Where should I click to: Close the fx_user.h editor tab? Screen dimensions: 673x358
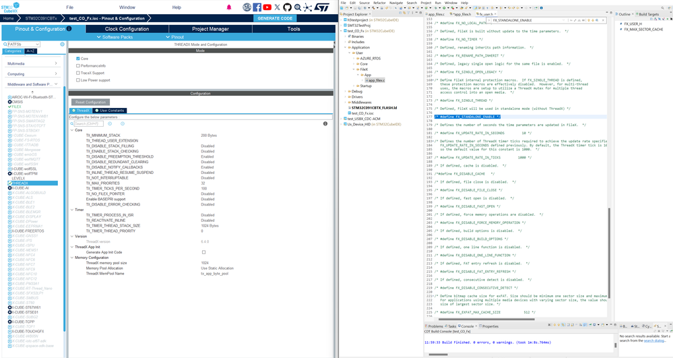(496, 14)
